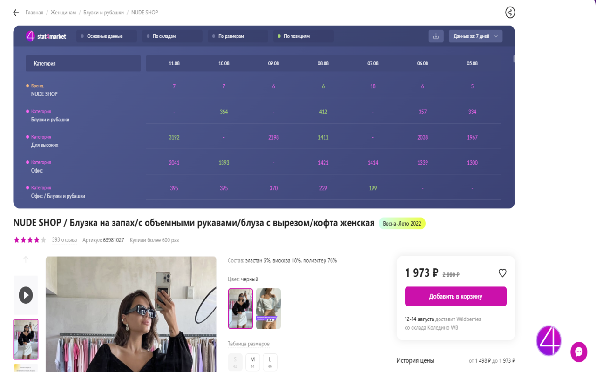Click value 2198 in Для высоких row
The image size is (596, 372).
point(273,137)
